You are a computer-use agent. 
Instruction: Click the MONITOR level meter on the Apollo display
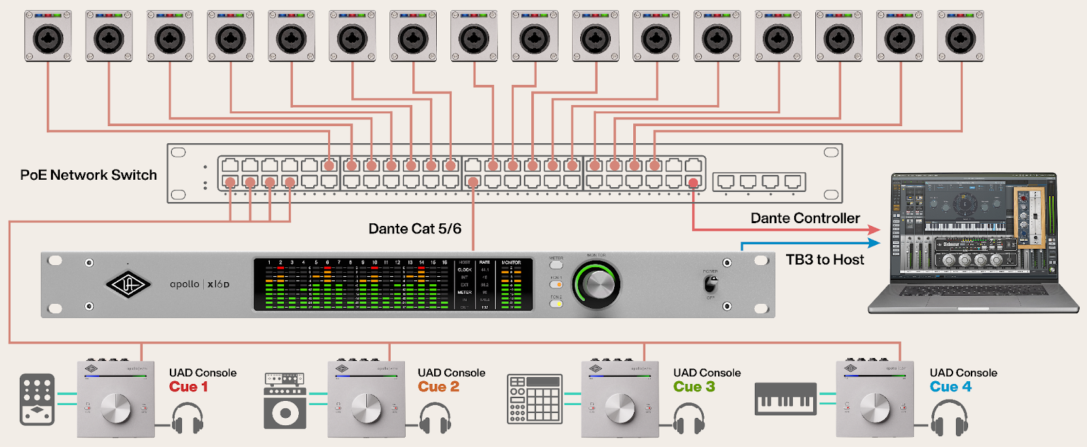(x=512, y=284)
